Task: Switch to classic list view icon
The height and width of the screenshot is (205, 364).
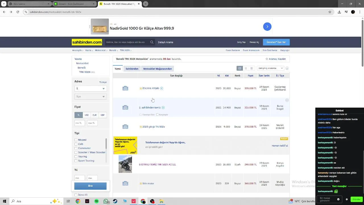Action: coord(240,68)
